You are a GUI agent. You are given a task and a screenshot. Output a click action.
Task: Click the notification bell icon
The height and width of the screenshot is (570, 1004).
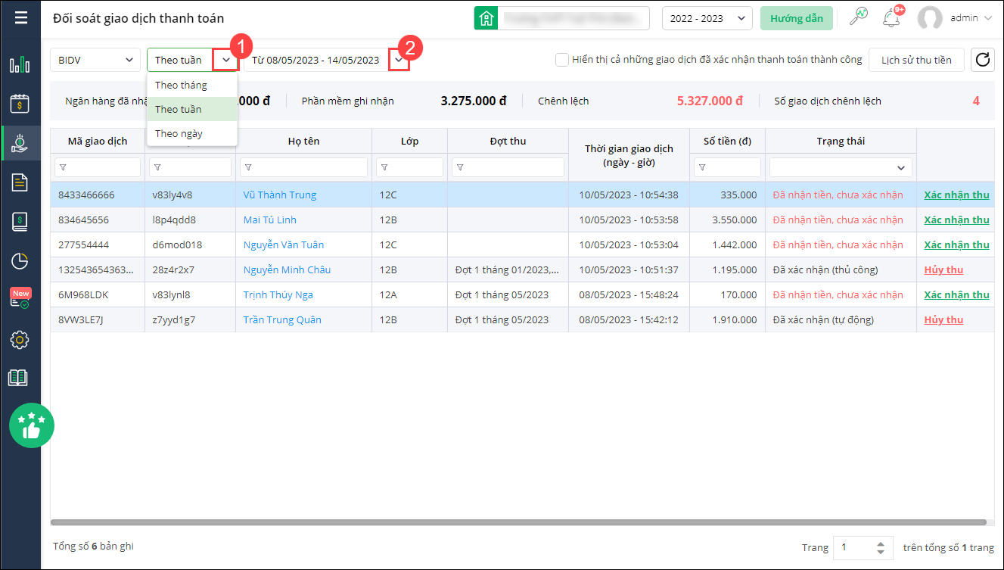tap(891, 18)
